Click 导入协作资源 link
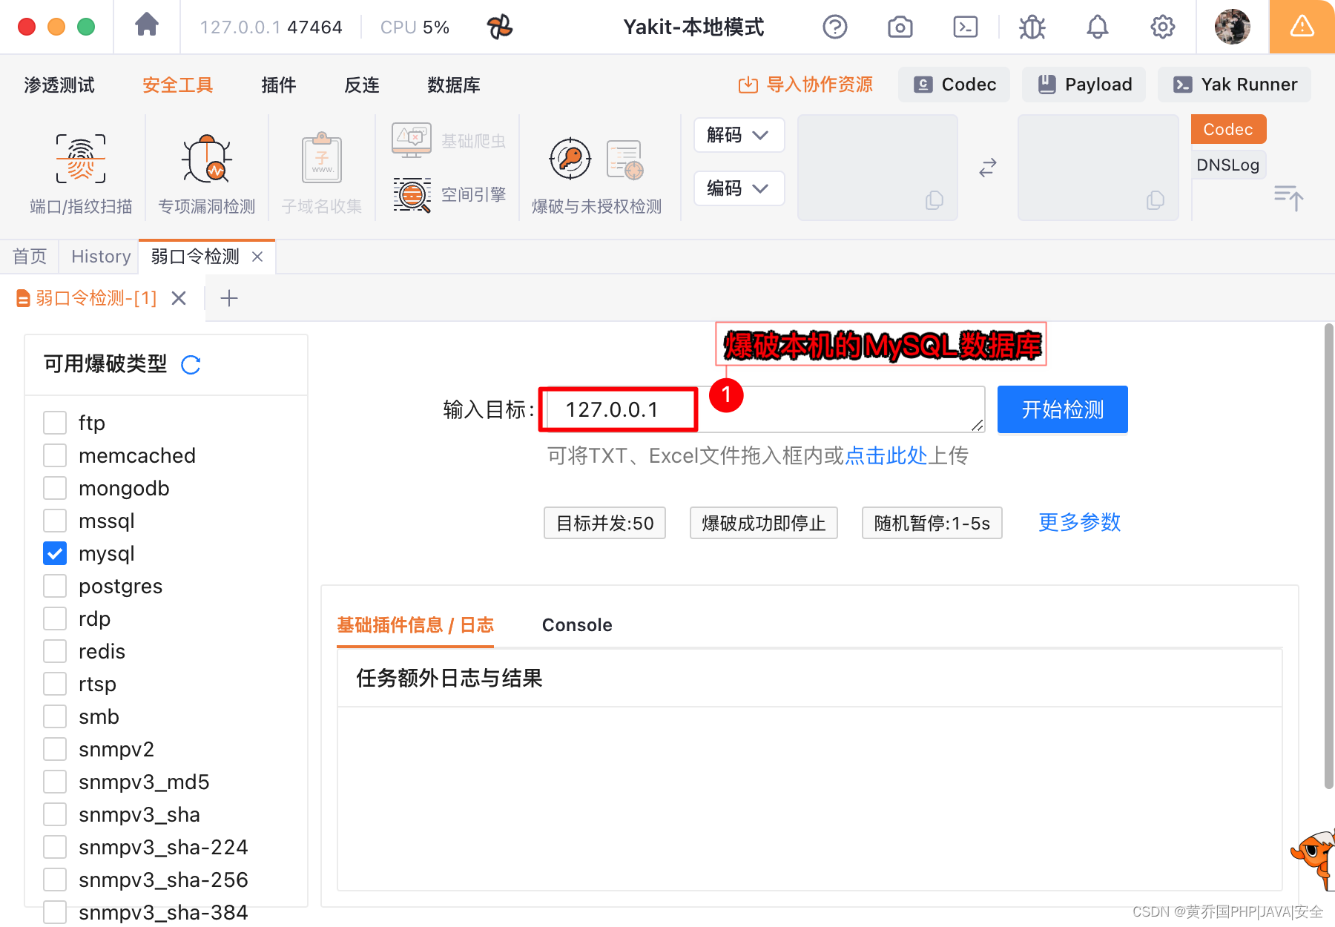 [x=805, y=85]
